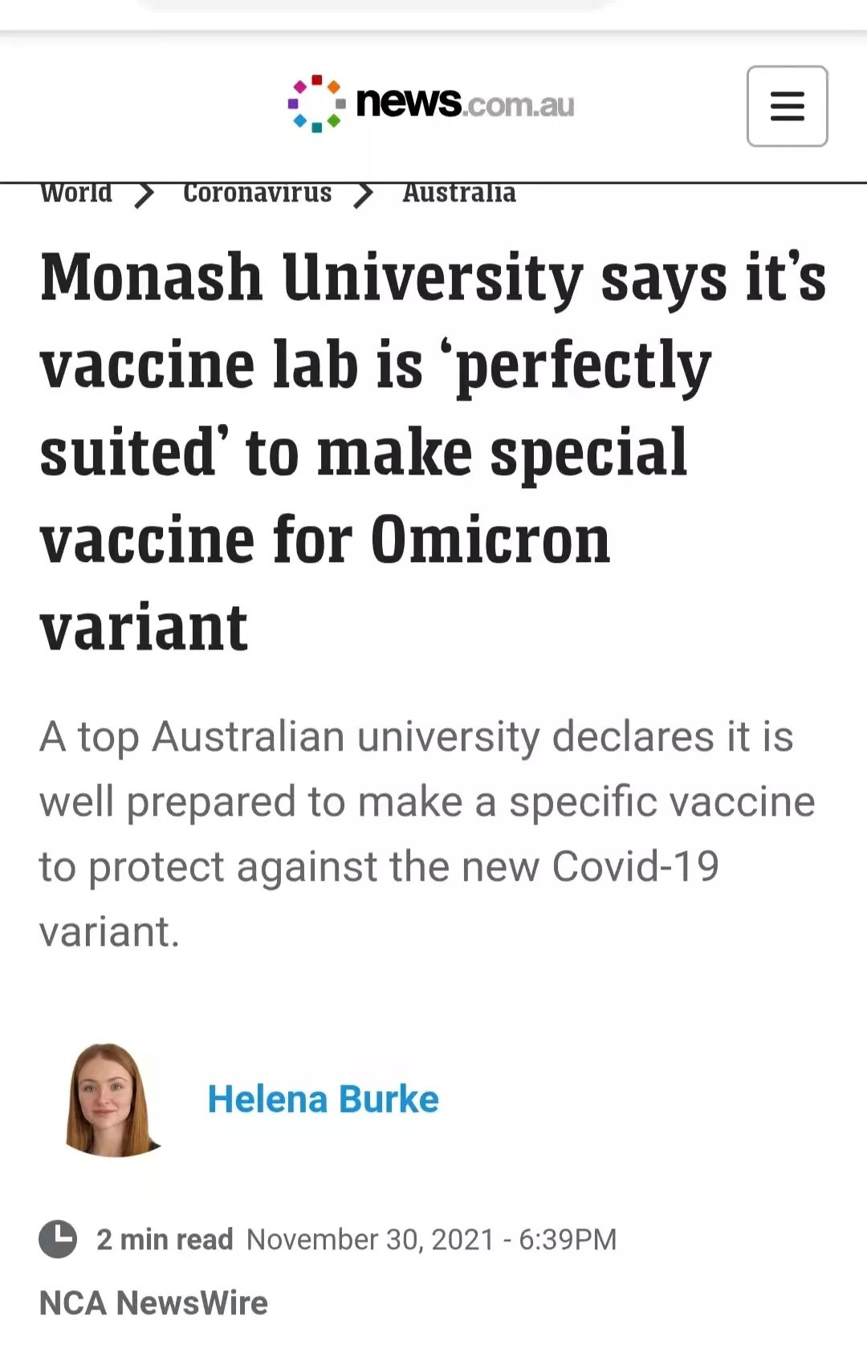This screenshot has width=867, height=1369.
Task: Click 'Covid-19' in the summary text
Action: 635,866
